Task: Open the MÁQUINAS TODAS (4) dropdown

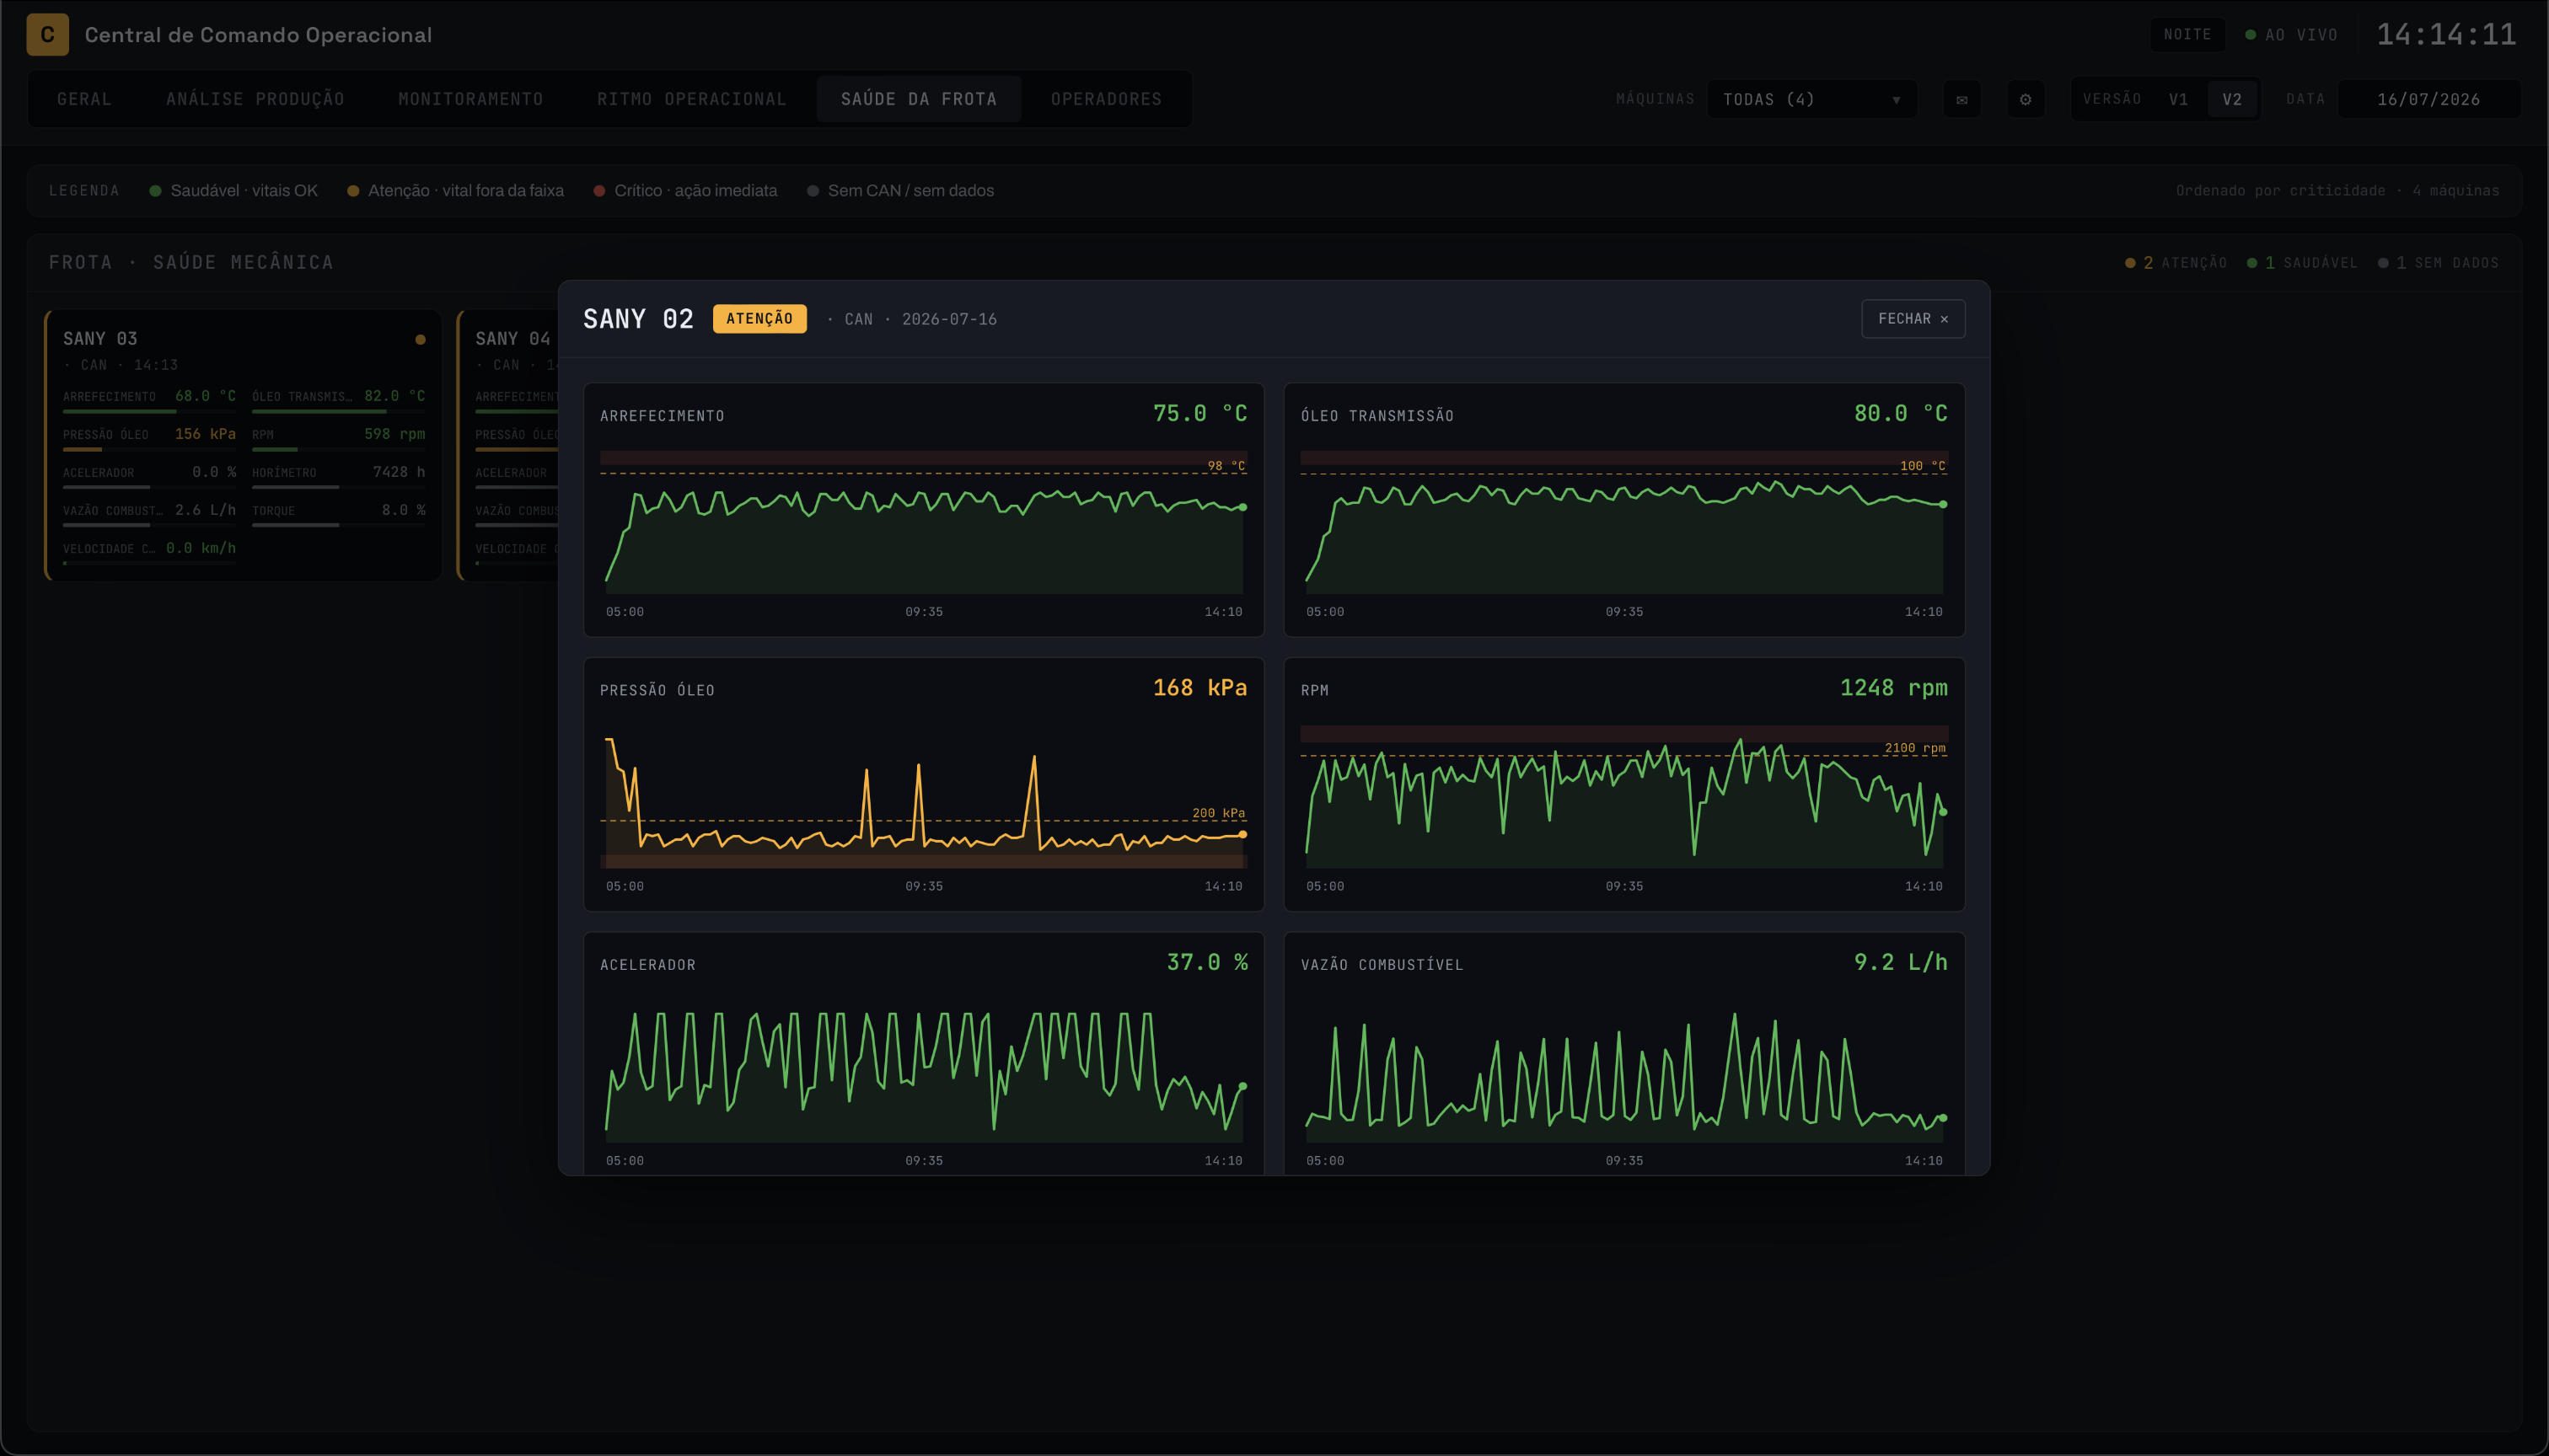Action: click(x=1811, y=99)
